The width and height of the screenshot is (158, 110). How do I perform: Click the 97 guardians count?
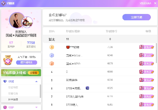[x=11, y=43]
